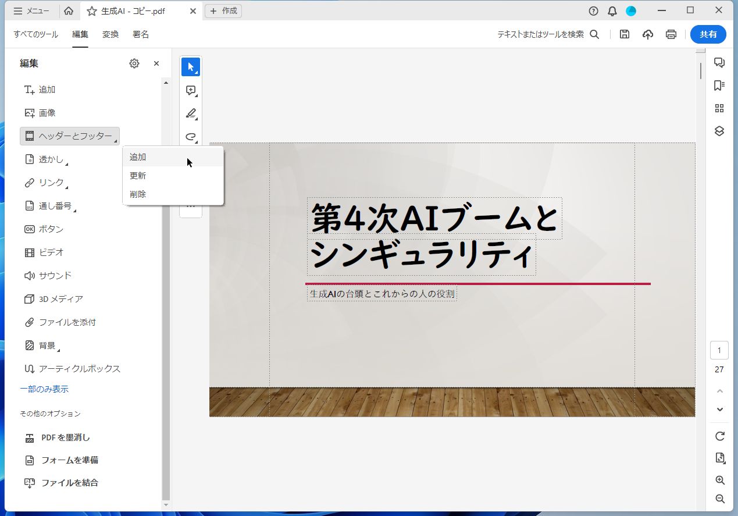
Task: Zoom in on the document
Action: point(719,480)
